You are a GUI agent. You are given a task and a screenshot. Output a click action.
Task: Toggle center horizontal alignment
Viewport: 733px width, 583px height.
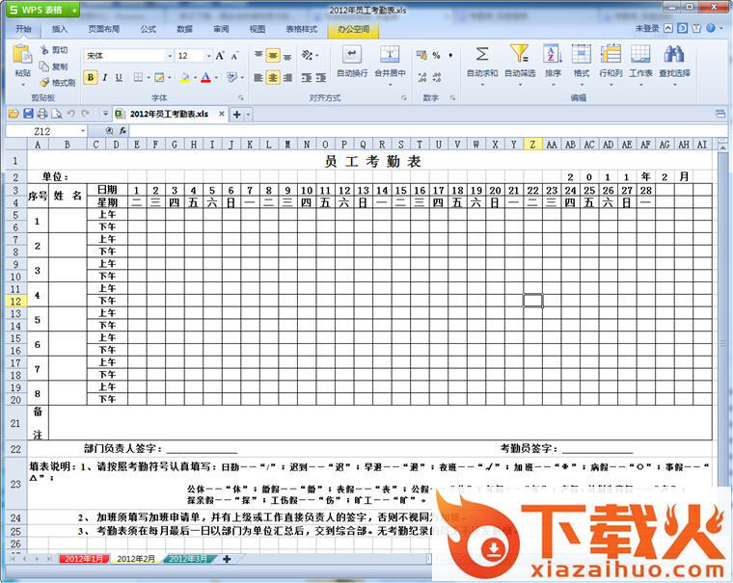coord(273,77)
